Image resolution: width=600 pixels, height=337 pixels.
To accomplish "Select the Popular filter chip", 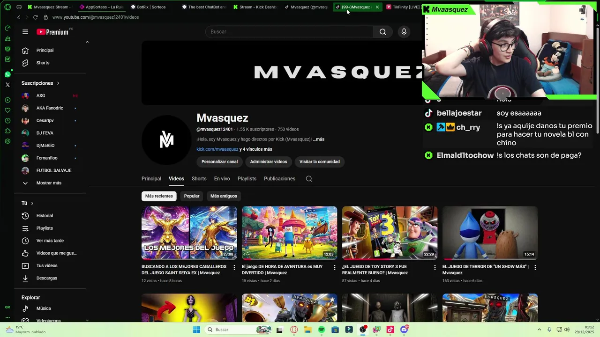I will (192, 196).
